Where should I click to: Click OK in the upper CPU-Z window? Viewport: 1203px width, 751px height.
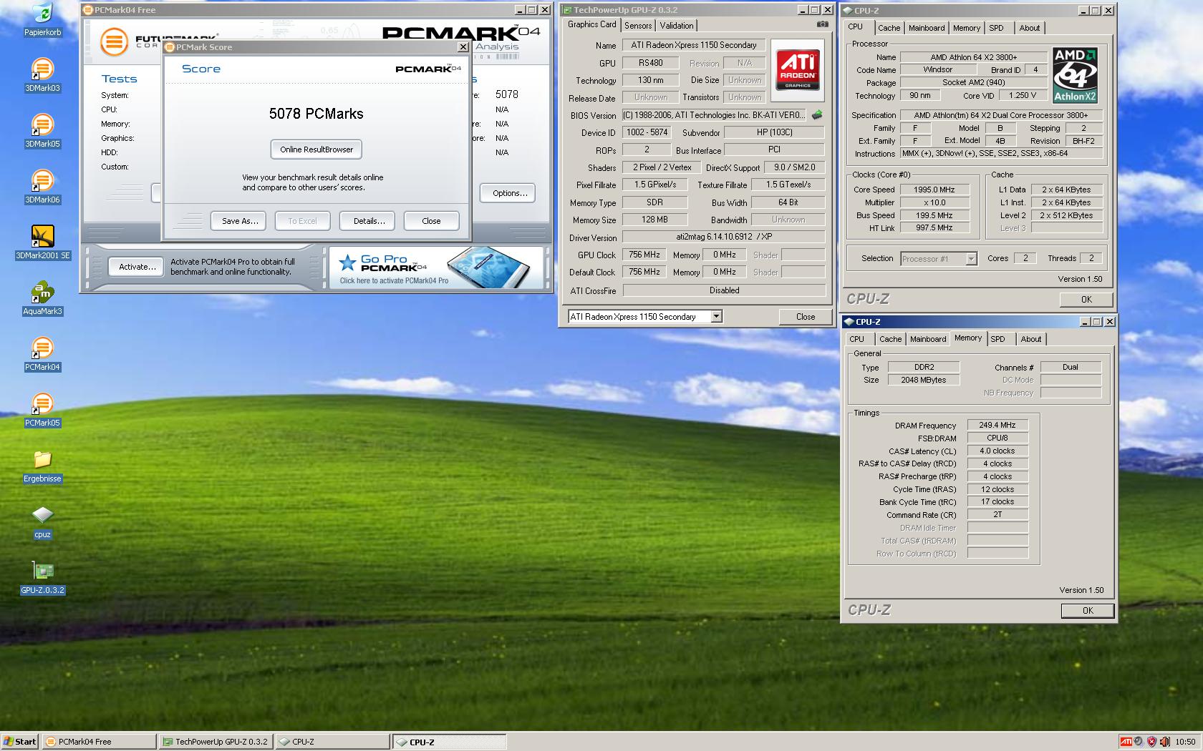[x=1086, y=300]
